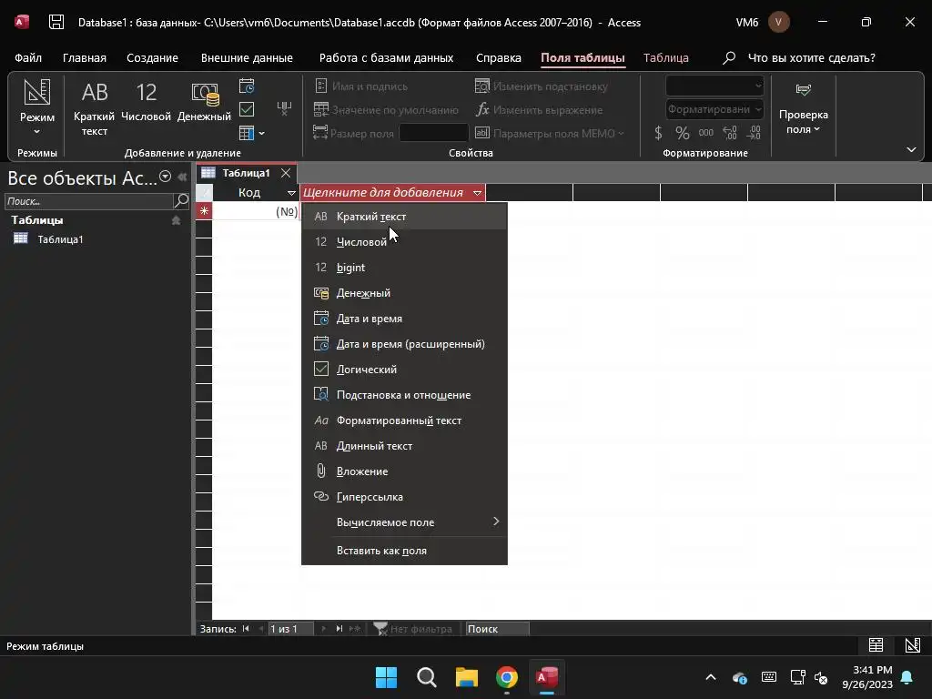The image size is (932, 699).
Task: Add a Числовой field from ribbon
Action: click(147, 101)
